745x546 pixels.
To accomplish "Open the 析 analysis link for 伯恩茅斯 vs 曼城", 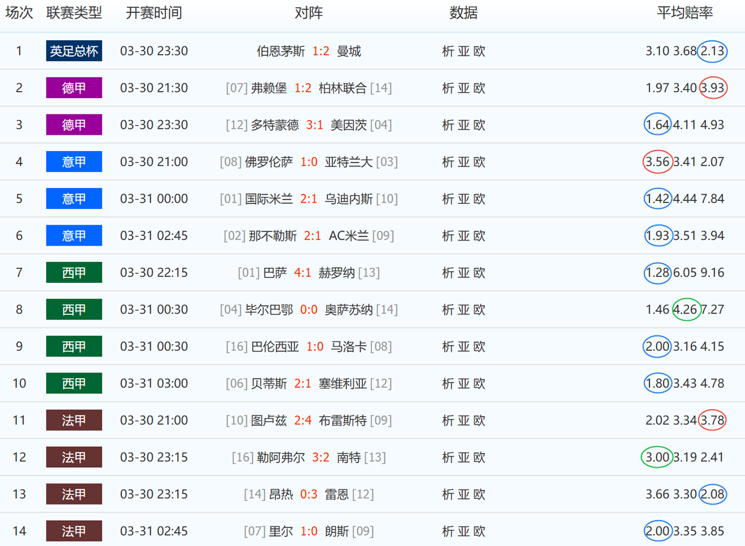I will [x=448, y=51].
